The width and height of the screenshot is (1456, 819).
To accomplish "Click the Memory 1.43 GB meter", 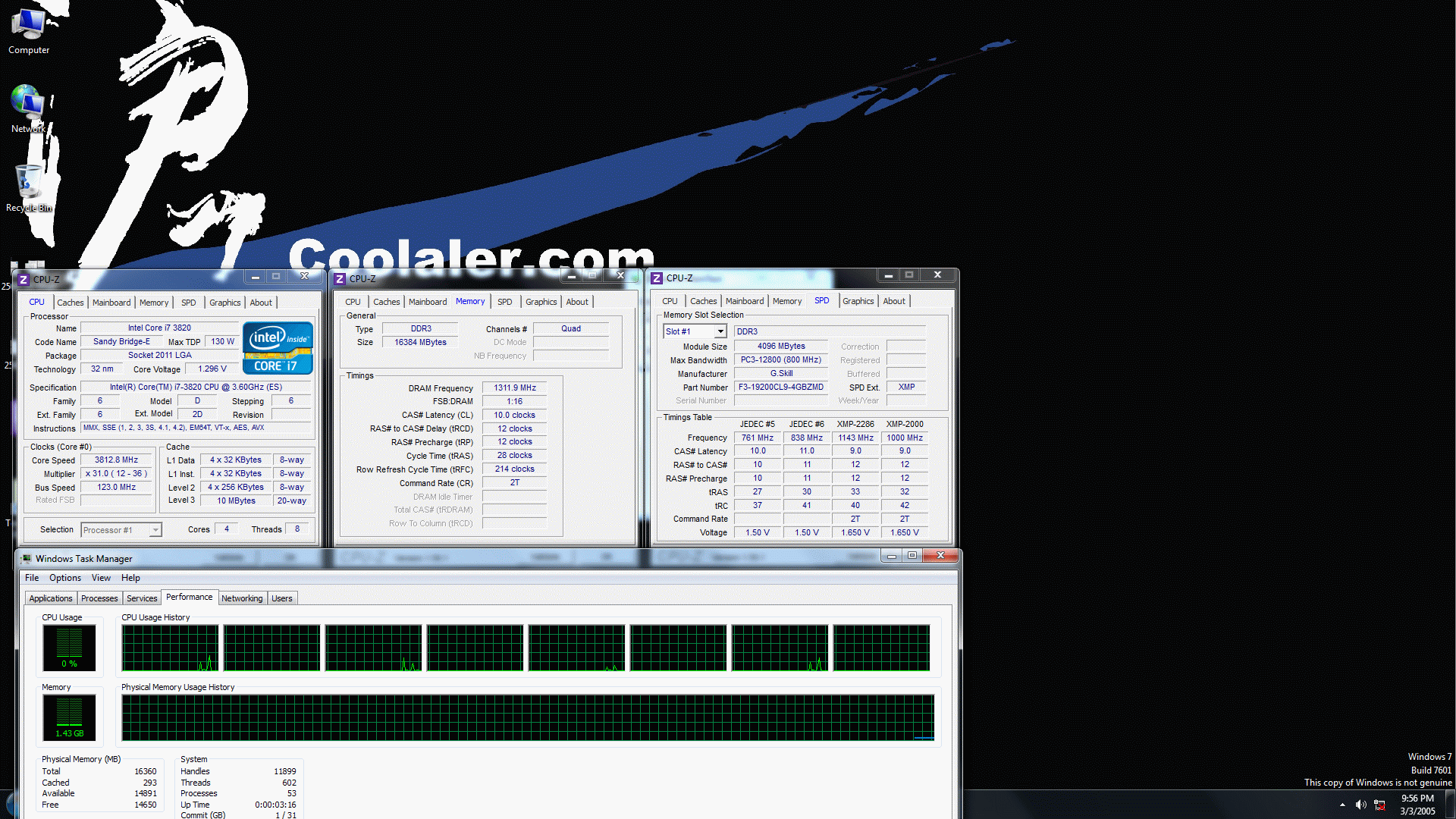I will point(69,717).
